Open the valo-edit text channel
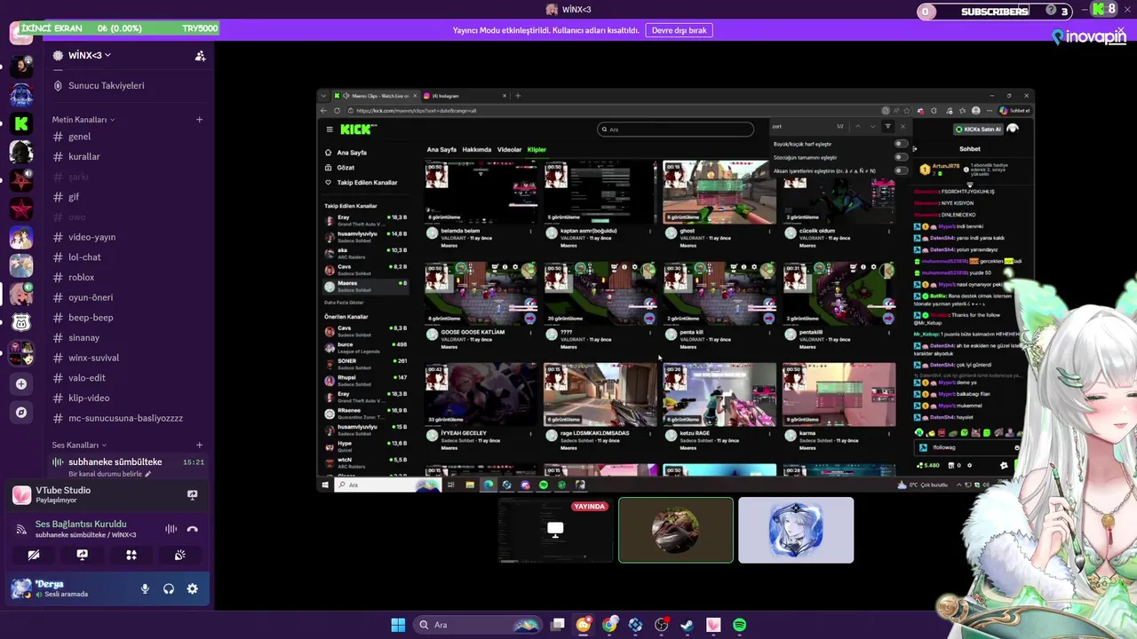 click(129, 378)
